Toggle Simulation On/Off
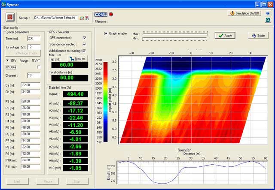275x190 pixels. point(244,13)
